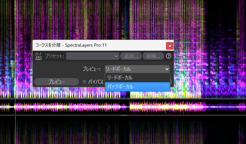The width and height of the screenshot is (246, 144).
Task: Click the 追加... add preset button
Action: [x=131, y=56]
